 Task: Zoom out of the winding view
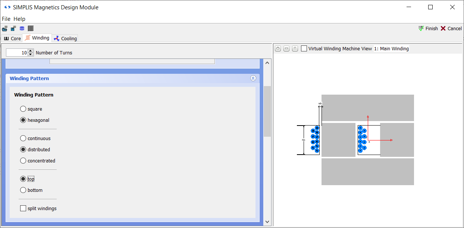click(x=286, y=49)
